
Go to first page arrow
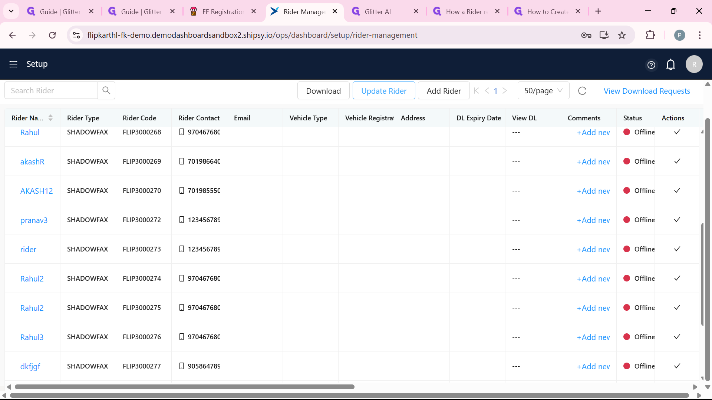point(477,91)
